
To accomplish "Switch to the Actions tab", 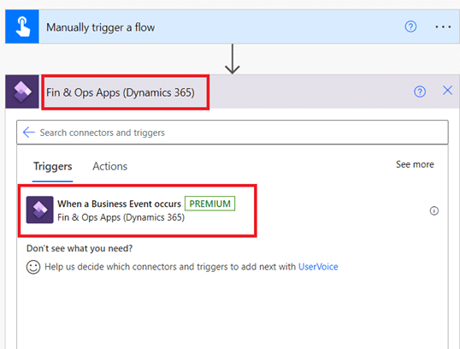I will click(x=110, y=167).
